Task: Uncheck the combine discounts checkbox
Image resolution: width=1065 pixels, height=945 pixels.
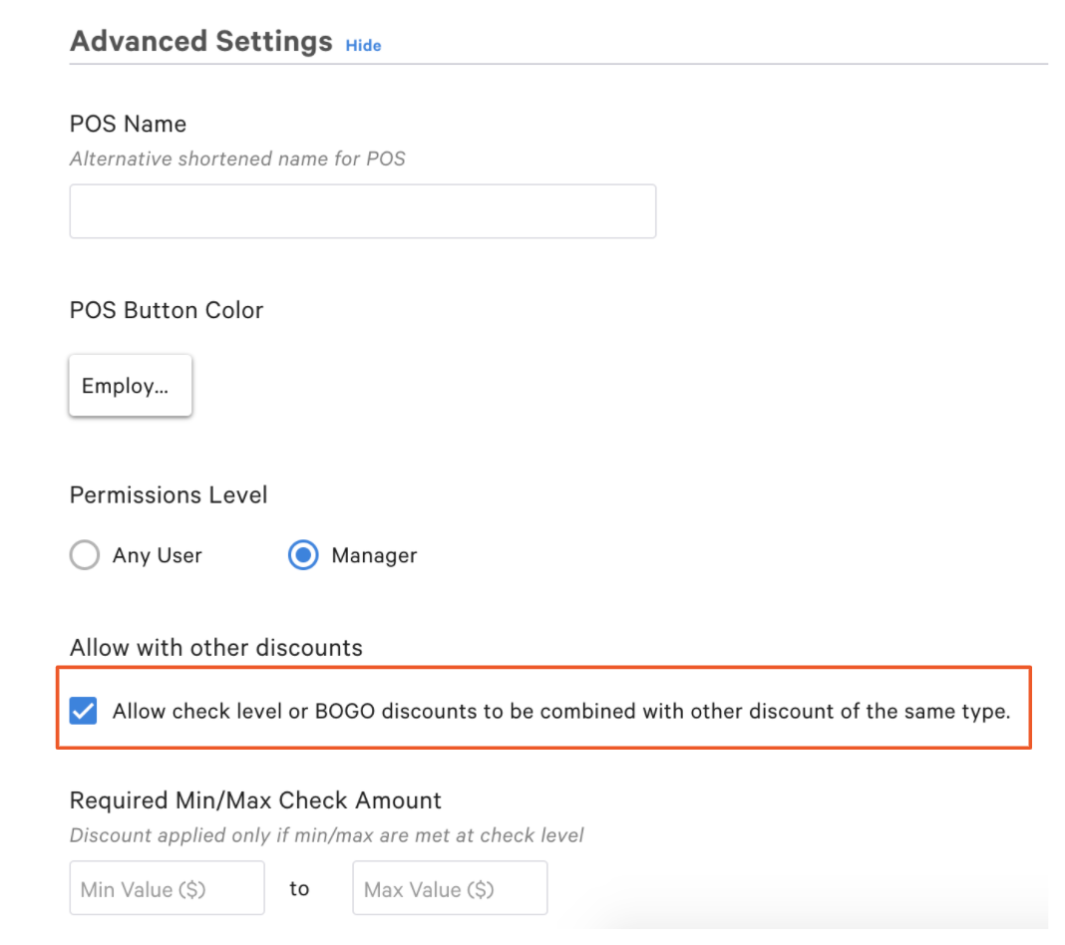Action: coord(84,712)
